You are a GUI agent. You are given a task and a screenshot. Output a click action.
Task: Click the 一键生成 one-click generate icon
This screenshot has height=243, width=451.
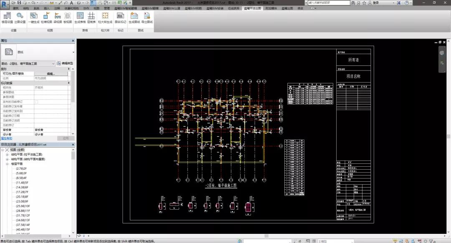(34, 18)
